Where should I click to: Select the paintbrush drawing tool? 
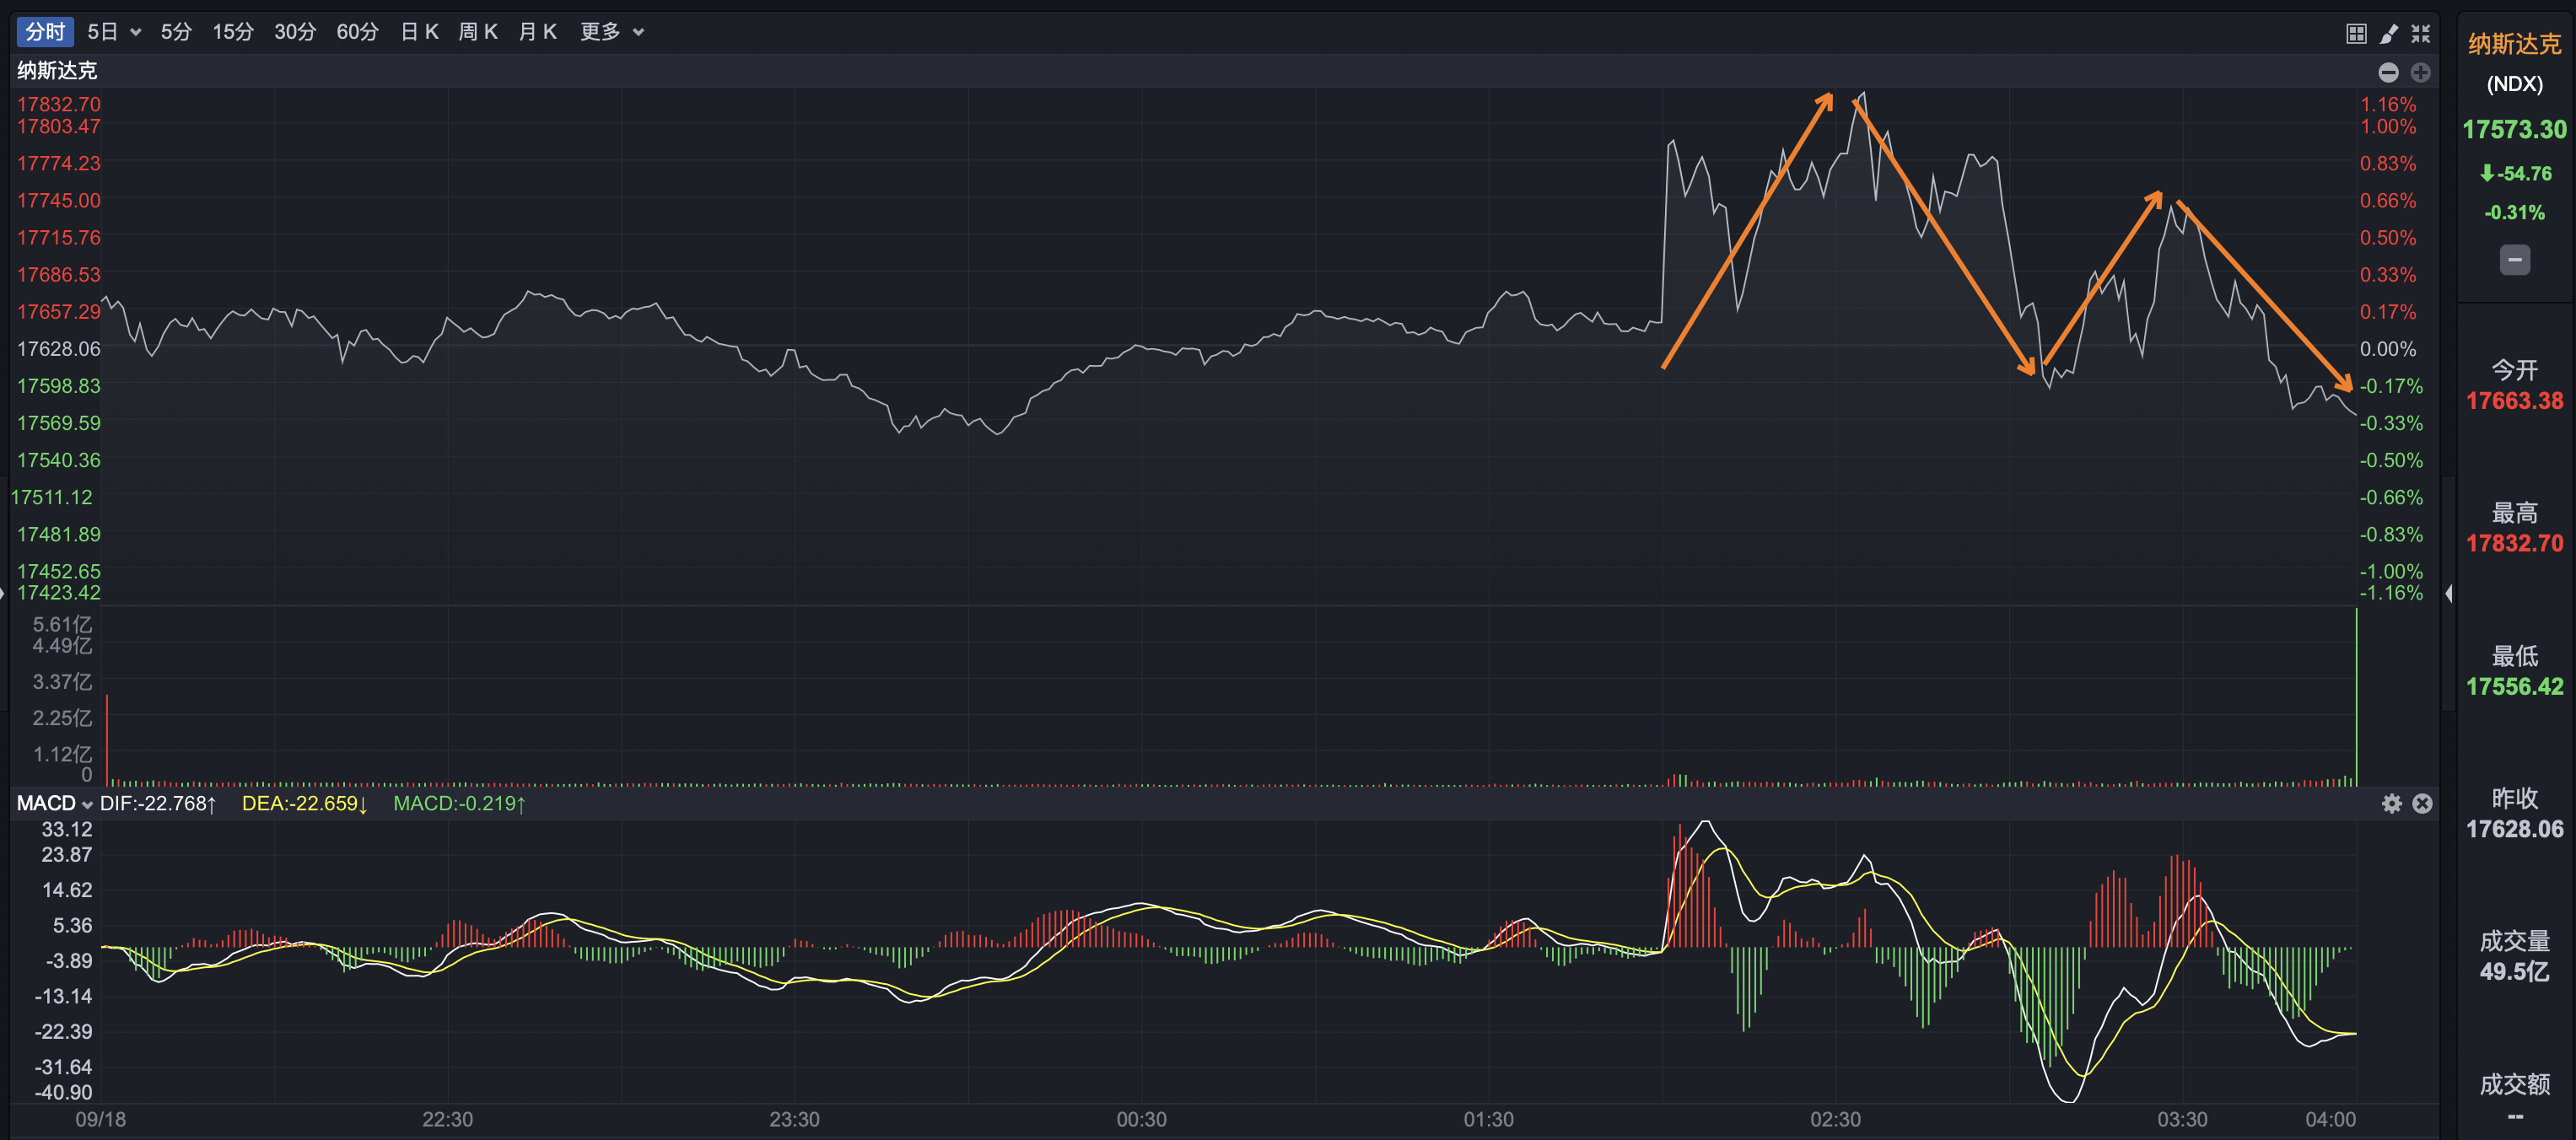click(2389, 34)
